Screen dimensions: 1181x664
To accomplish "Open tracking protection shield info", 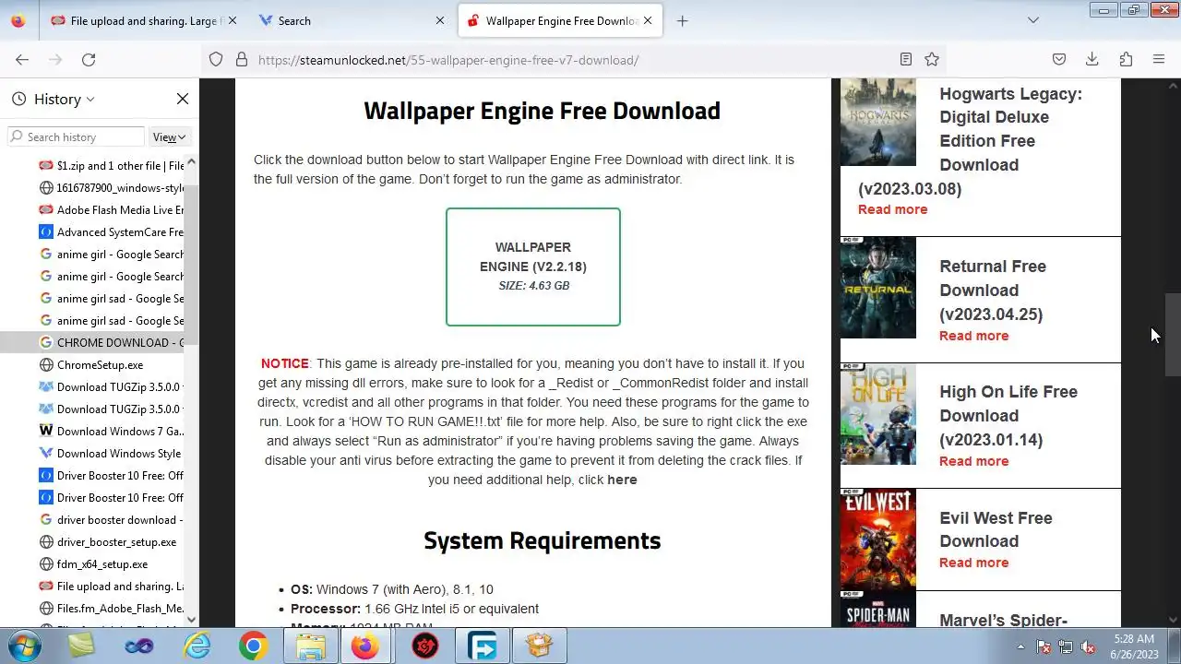I will pyautogui.click(x=216, y=59).
